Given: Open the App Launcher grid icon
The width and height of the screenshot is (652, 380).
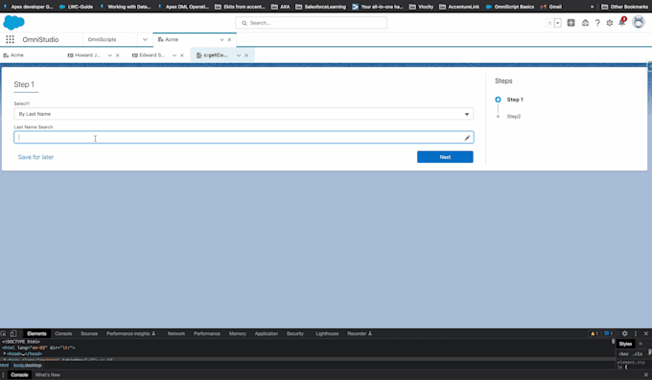Looking at the screenshot, I should click(x=10, y=39).
